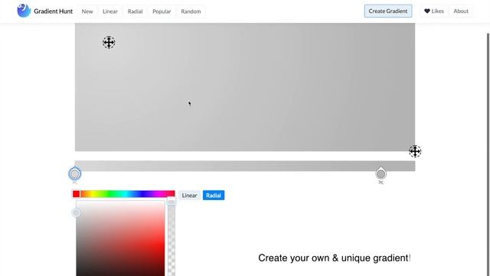Screen dimensions: 490x276
Task: Switch gradient type to Linear
Action: point(189,195)
